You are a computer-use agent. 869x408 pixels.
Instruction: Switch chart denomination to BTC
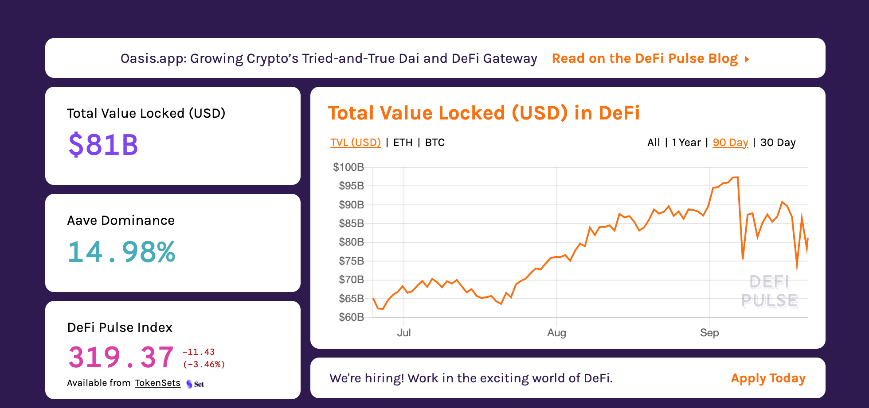pos(434,142)
